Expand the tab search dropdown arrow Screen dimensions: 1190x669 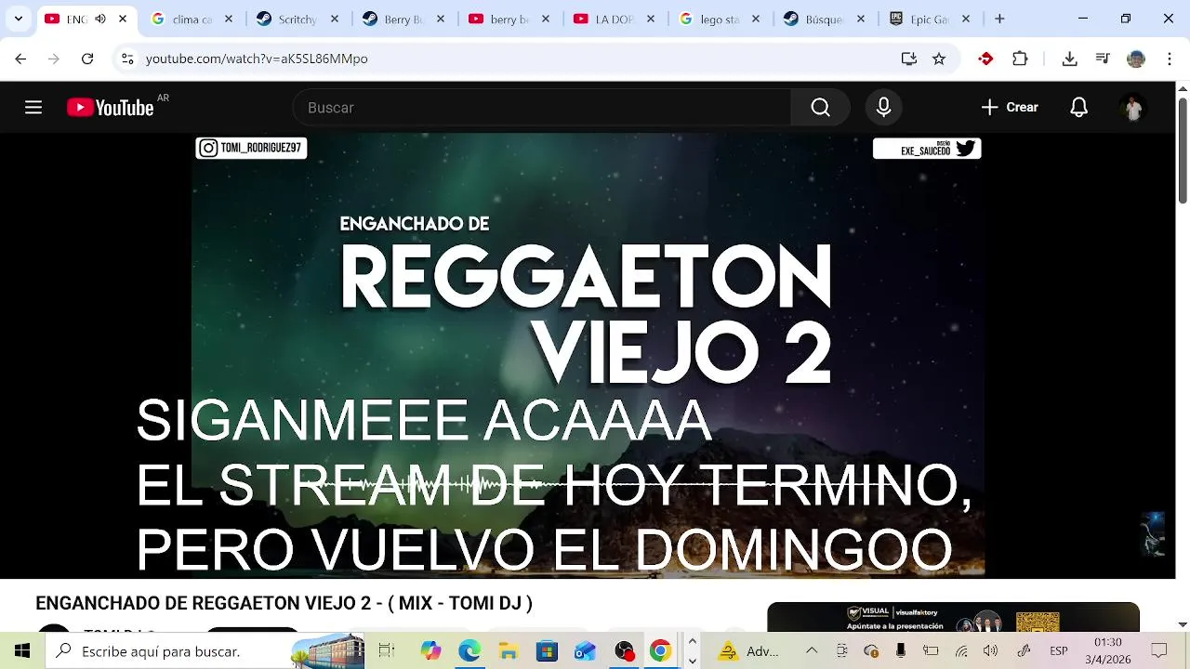point(18,19)
